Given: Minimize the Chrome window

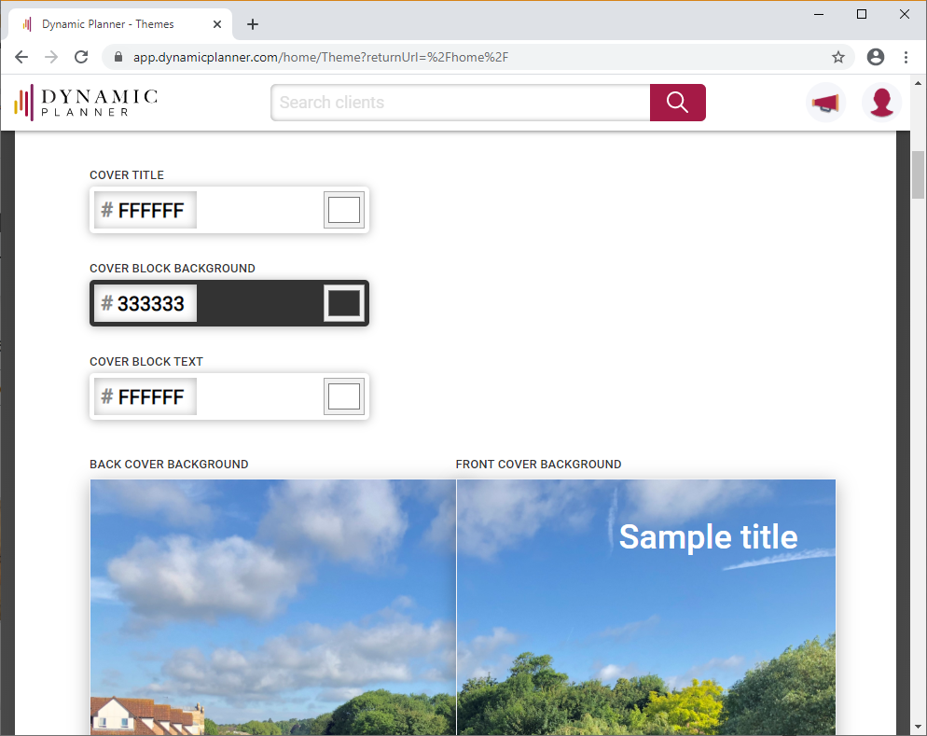Looking at the screenshot, I should coord(819,14).
